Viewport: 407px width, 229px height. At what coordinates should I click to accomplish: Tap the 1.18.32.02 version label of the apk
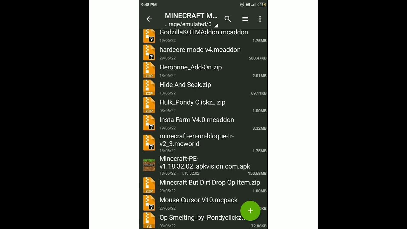[190, 173]
